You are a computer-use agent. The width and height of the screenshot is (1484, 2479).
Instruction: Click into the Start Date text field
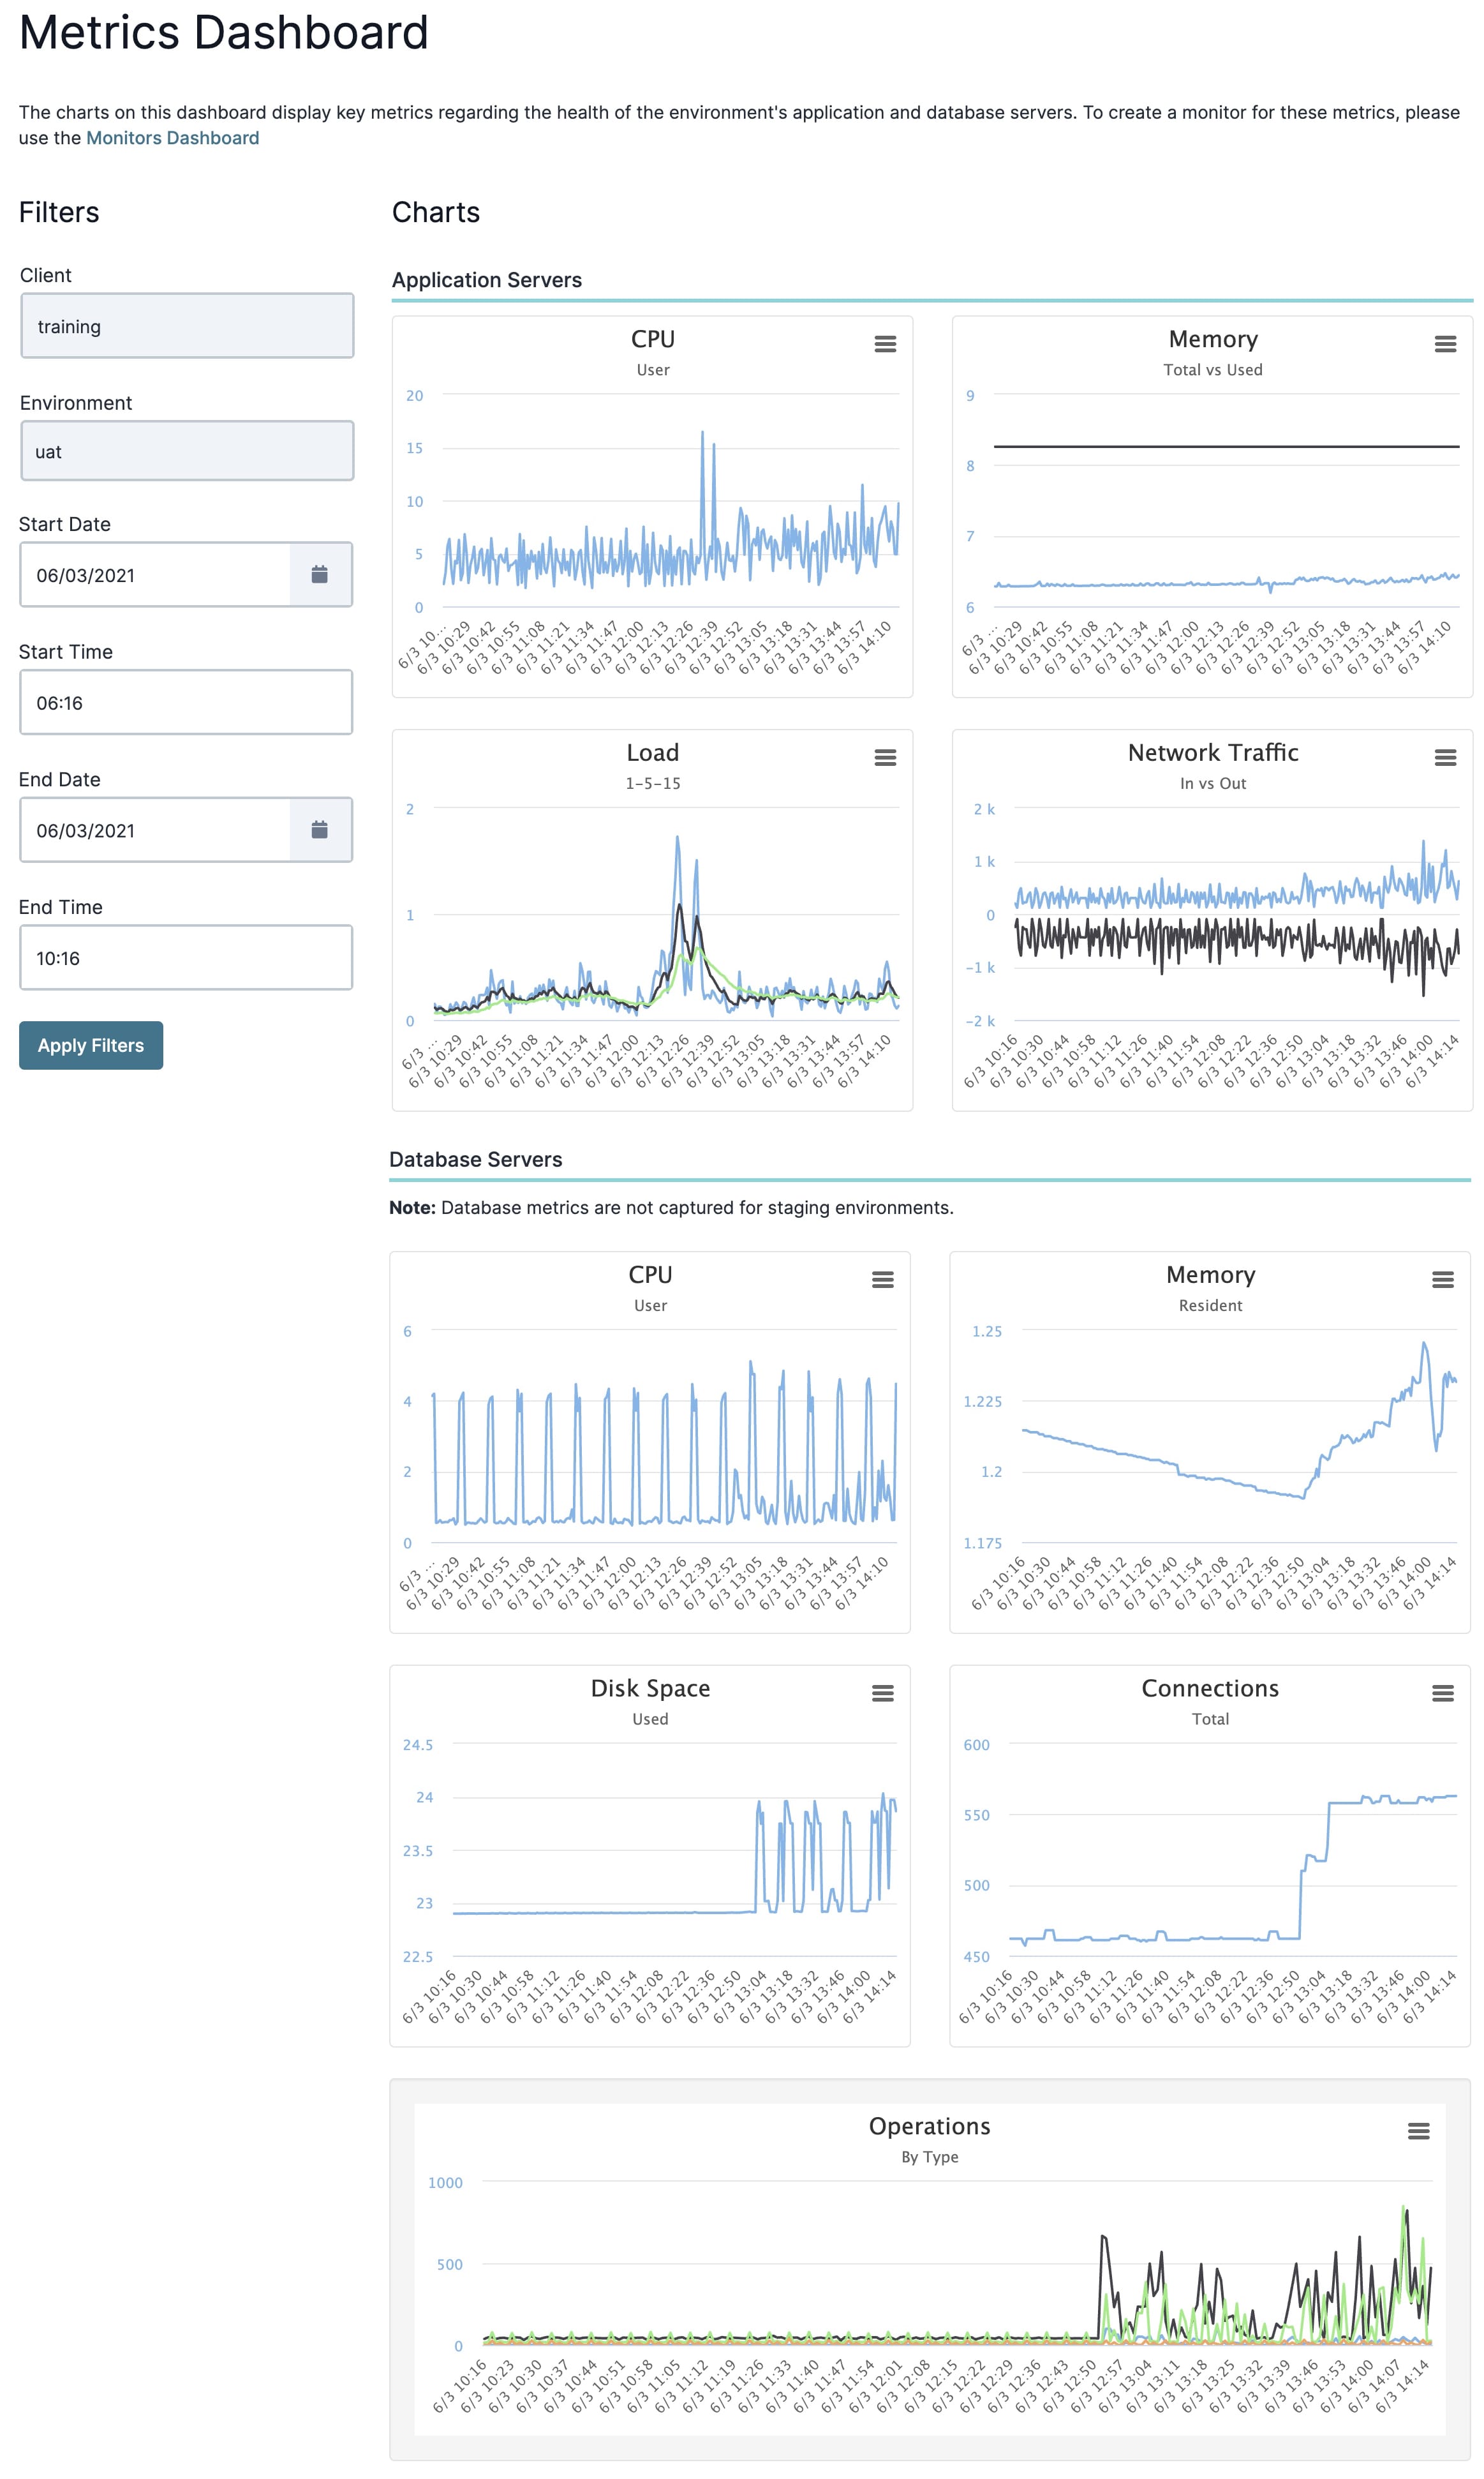pos(155,574)
